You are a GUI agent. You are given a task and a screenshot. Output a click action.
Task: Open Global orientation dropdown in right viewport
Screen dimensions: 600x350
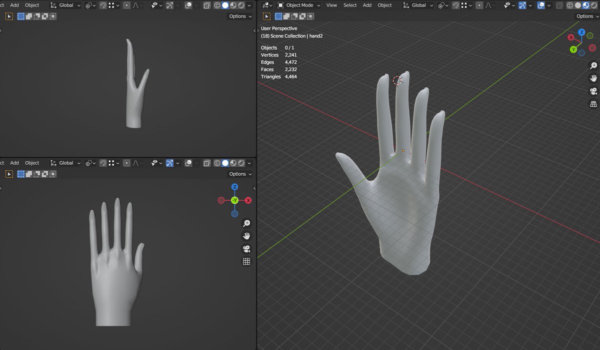coord(418,5)
